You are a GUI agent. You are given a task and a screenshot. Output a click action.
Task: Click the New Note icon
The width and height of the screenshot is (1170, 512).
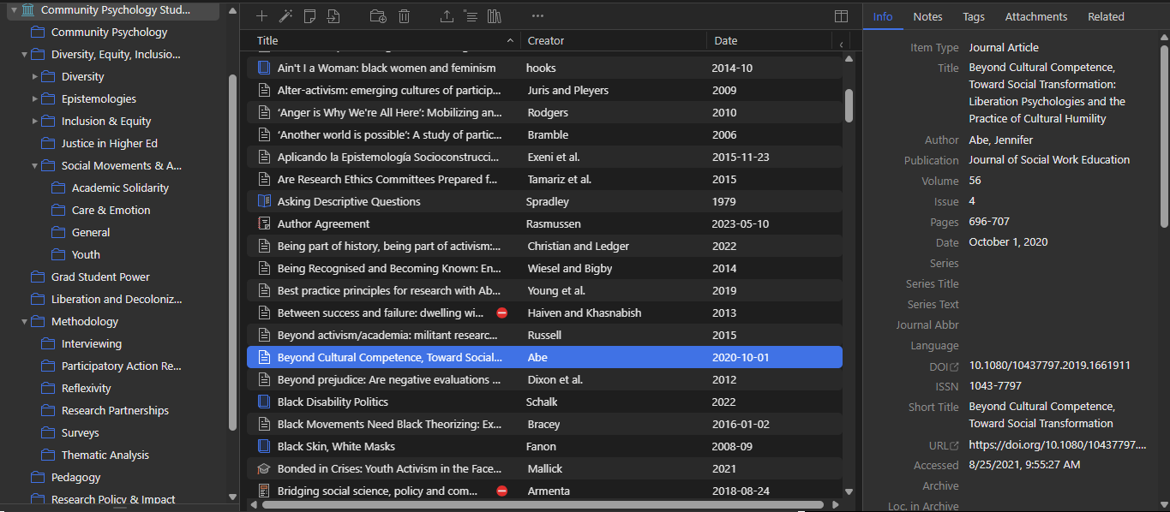pos(310,16)
